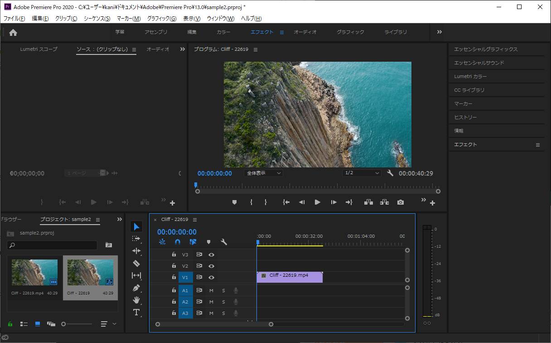Select the Ripple Edit tool
The height and width of the screenshot is (343, 551).
[x=136, y=251]
